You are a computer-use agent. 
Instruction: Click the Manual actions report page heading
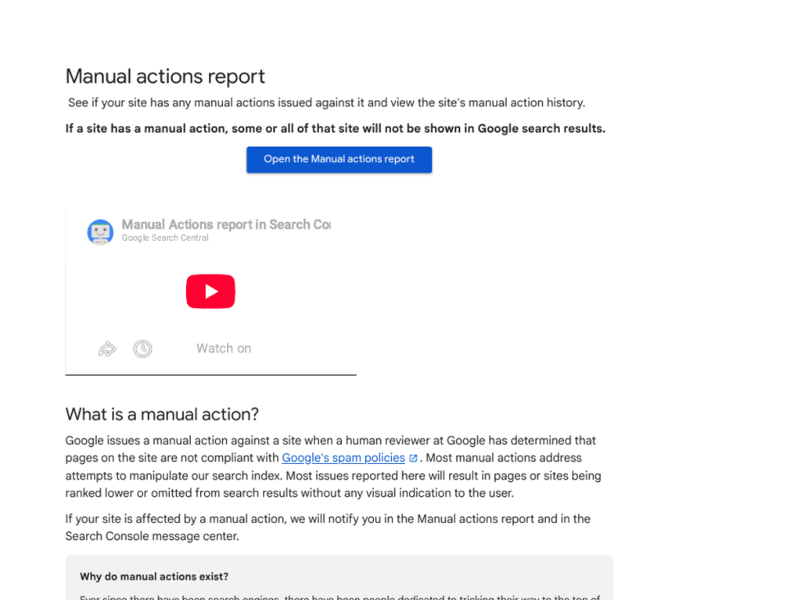[165, 77]
